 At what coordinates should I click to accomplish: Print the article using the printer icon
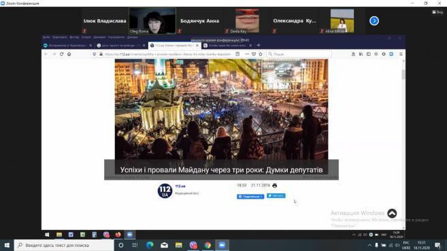(x=275, y=186)
